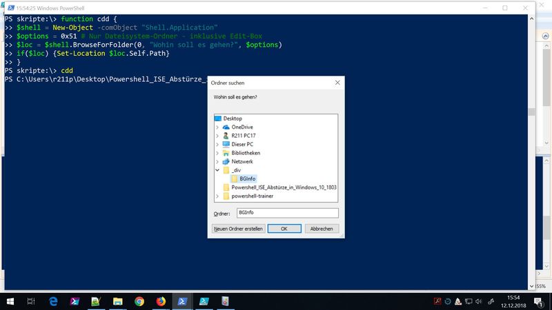Open Task View from the taskbar
Screen dimensions: 552x310
click(x=31, y=301)
